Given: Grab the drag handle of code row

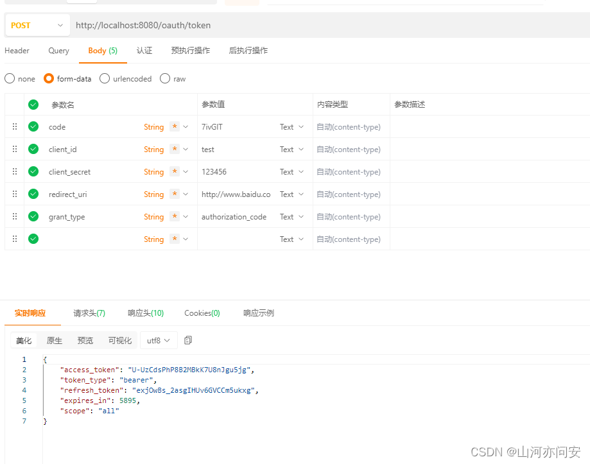Looking at the screenshot, I should pos(15,126).
